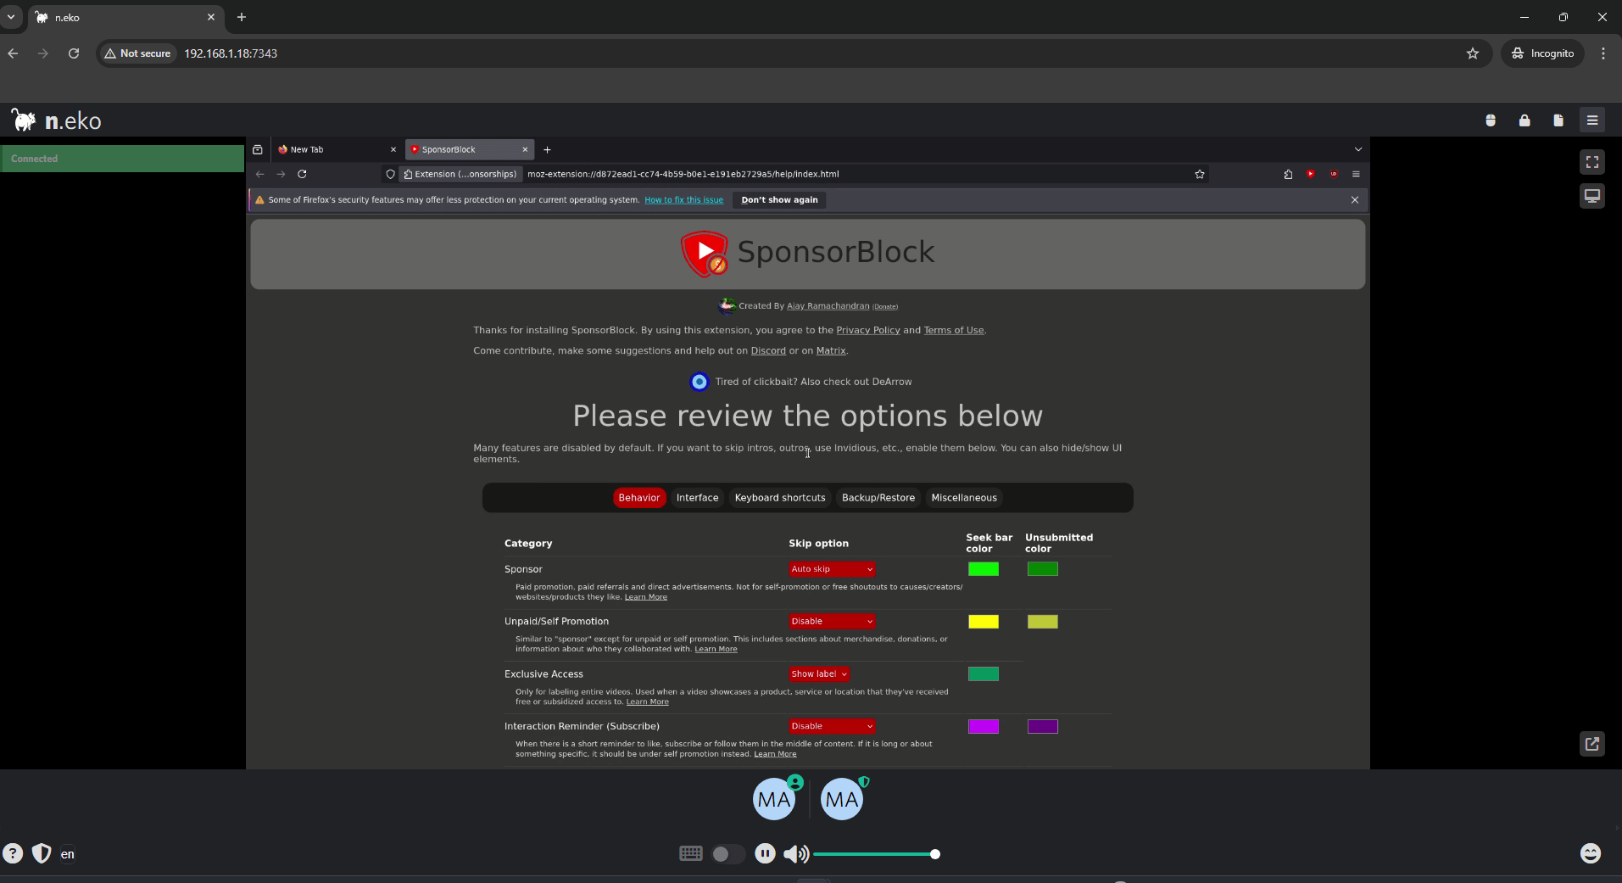Pause the remote stream playback
Image resolution: width=1622 pixels, height=883 pixels.
(765, 853)
